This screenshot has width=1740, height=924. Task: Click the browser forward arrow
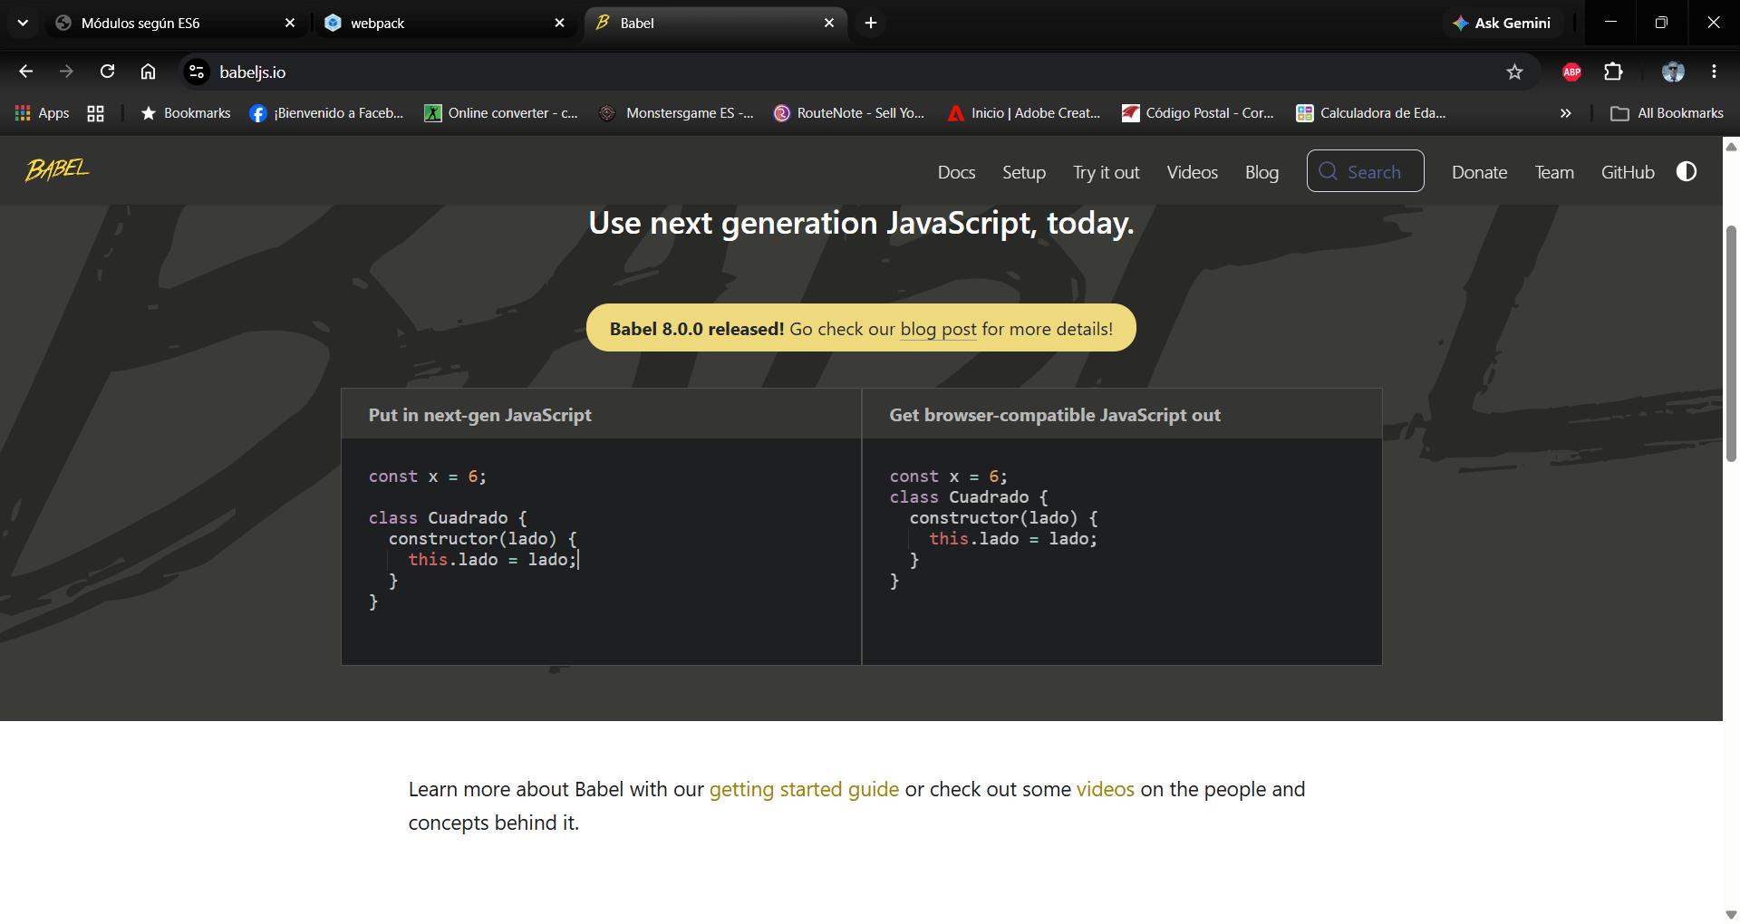66,72
